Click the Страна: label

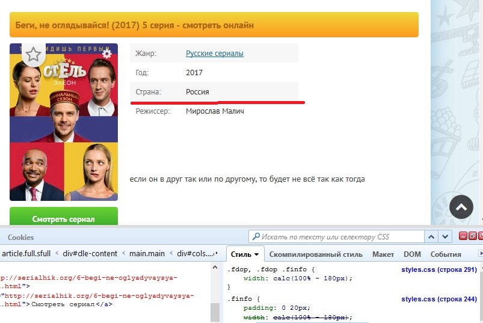click(148, 92)
